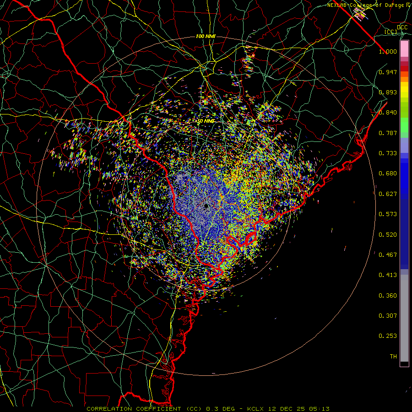Viewport: 412px width, 412px height.
Task: Click the KCLX radar site identifier
Action: tap(256, 409)
